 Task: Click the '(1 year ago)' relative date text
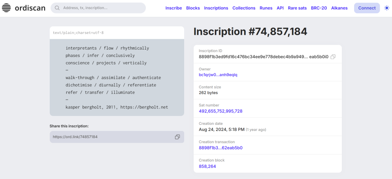coord(256,130)
